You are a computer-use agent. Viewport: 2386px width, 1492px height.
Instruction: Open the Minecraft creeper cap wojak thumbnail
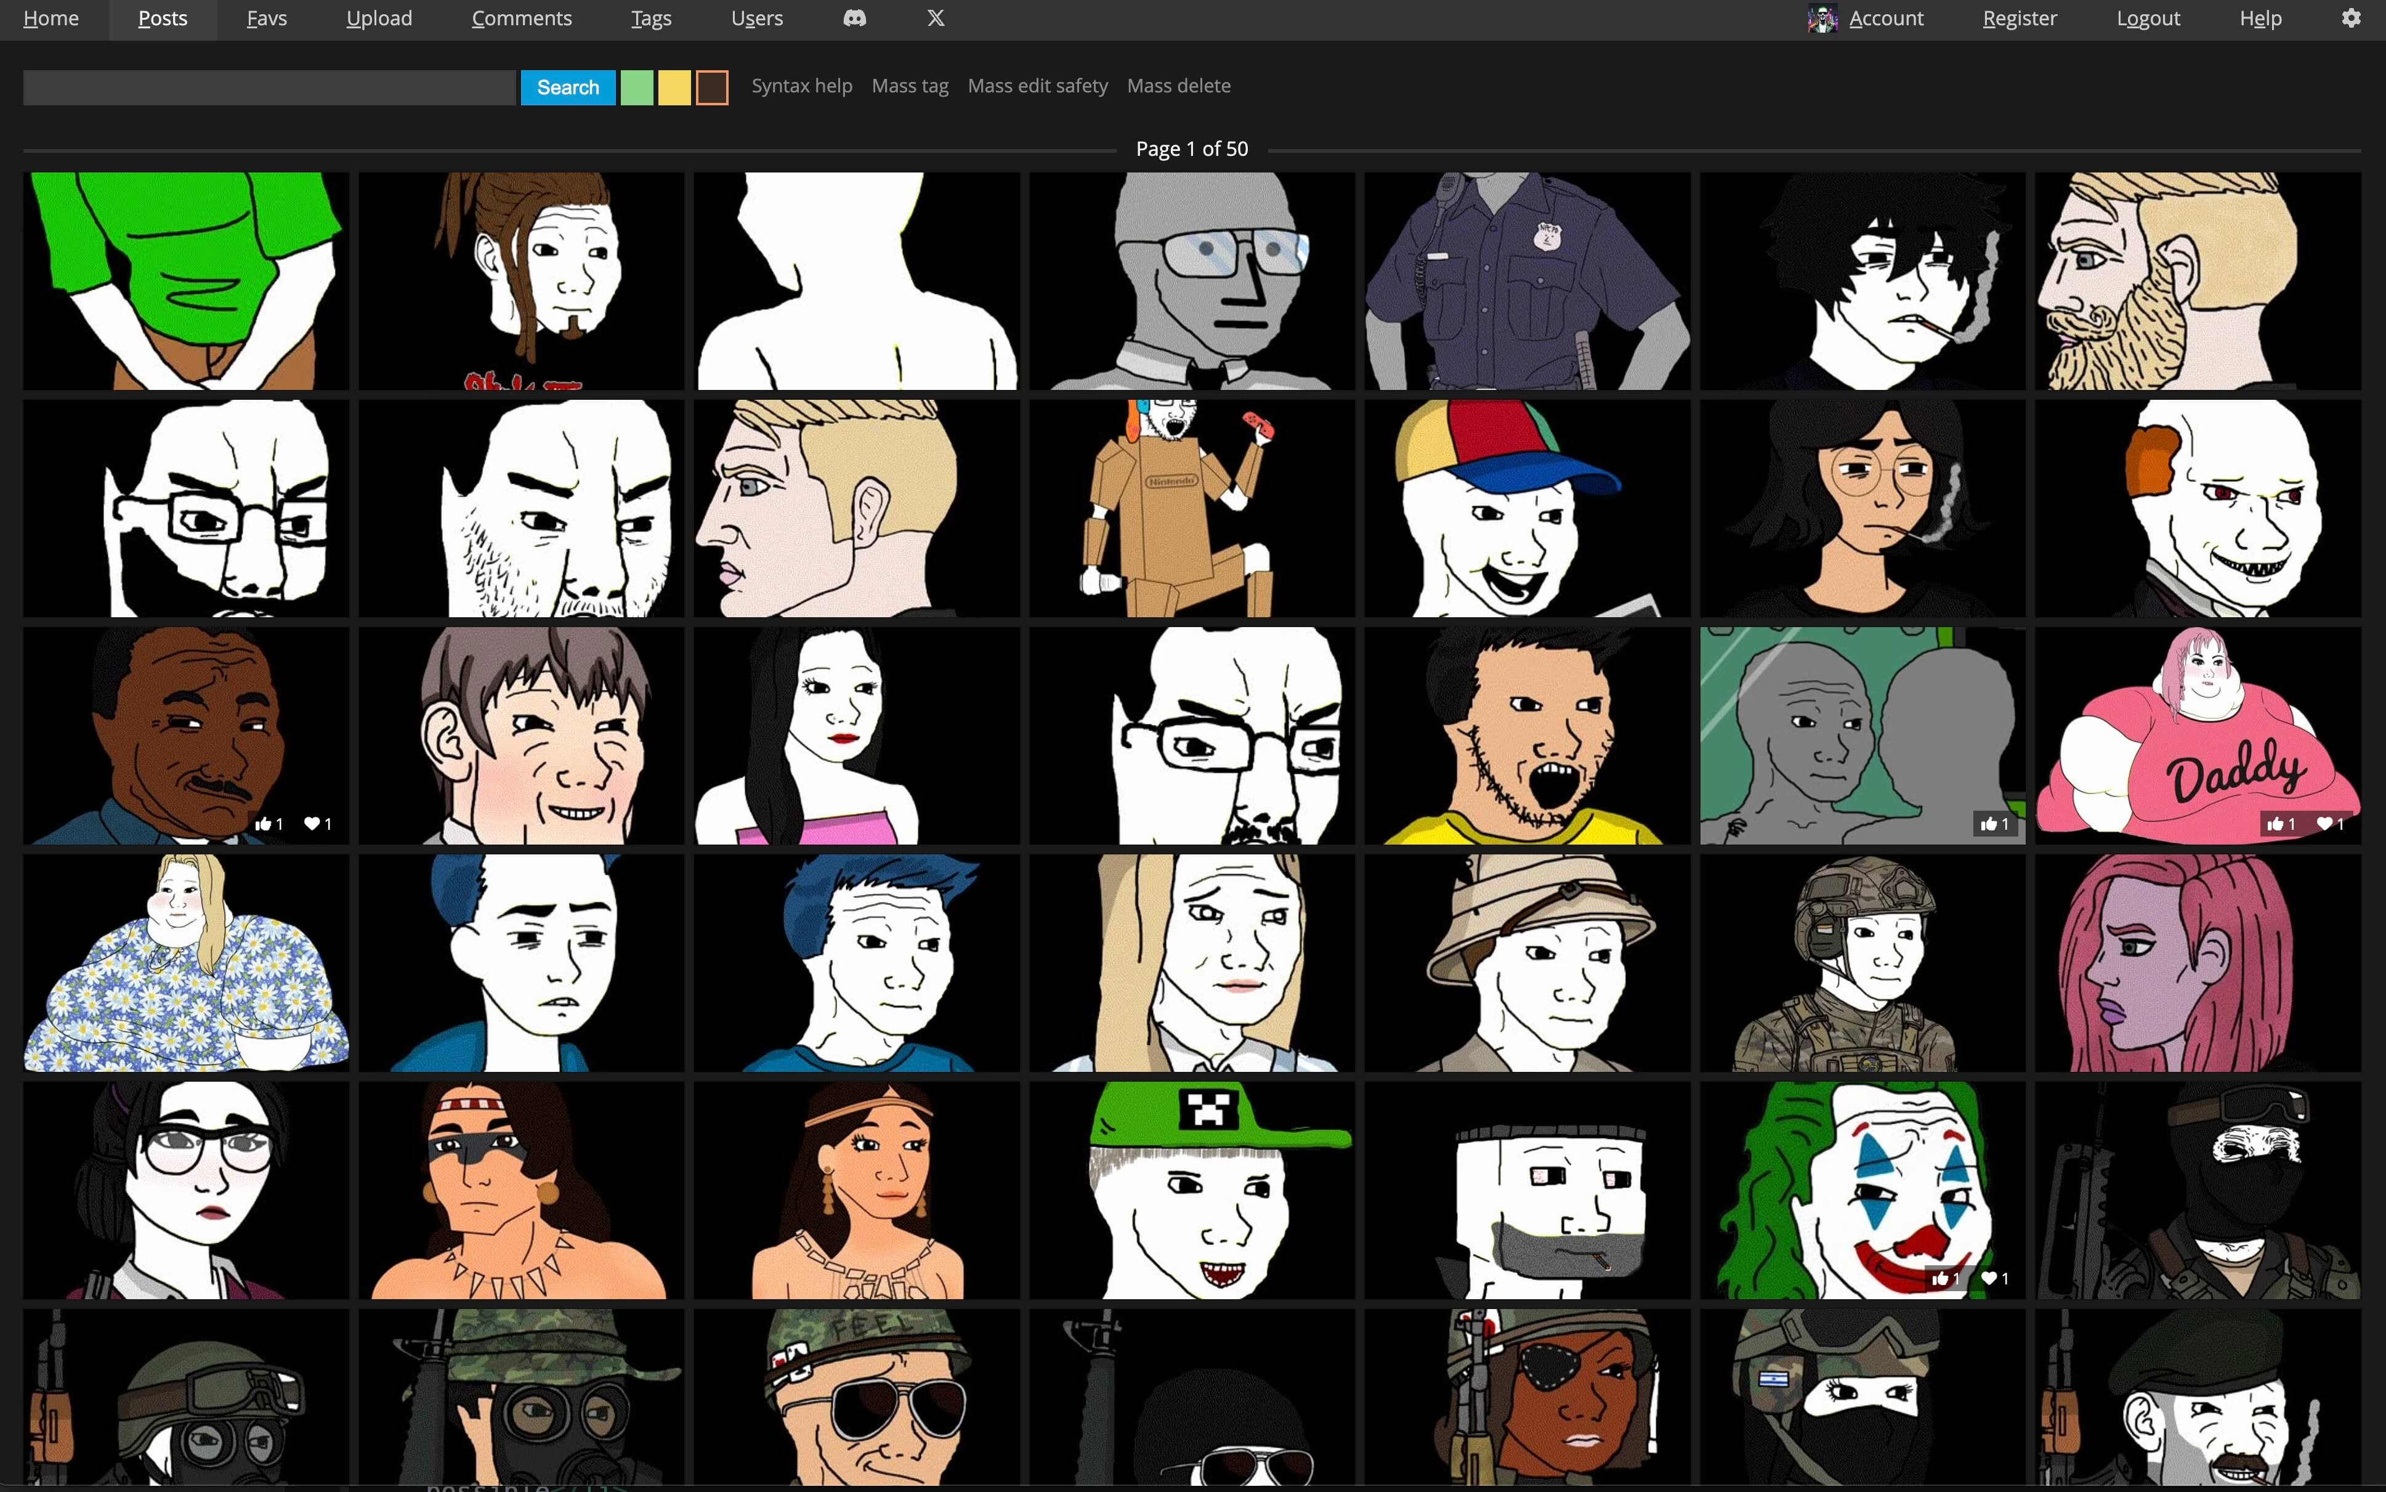(1192, 1190)
